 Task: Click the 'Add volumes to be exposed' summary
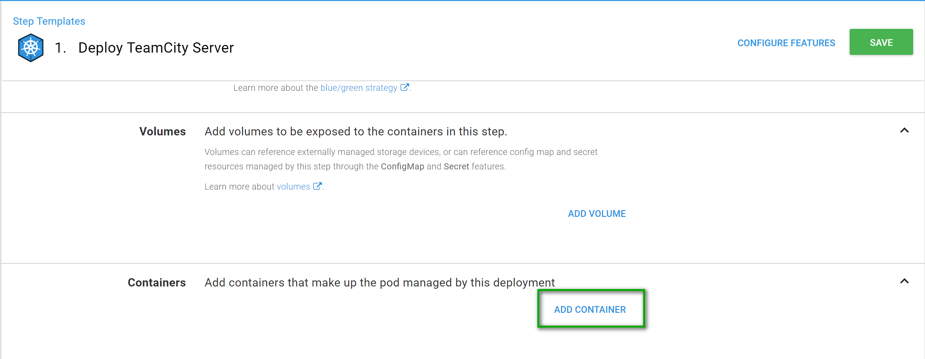(356, 132)
